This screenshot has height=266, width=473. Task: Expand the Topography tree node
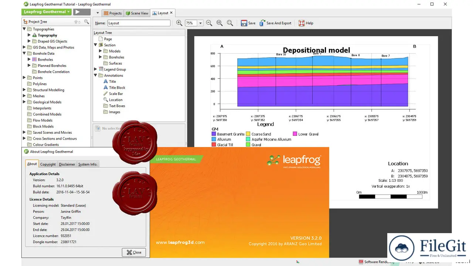click(29, 35)
